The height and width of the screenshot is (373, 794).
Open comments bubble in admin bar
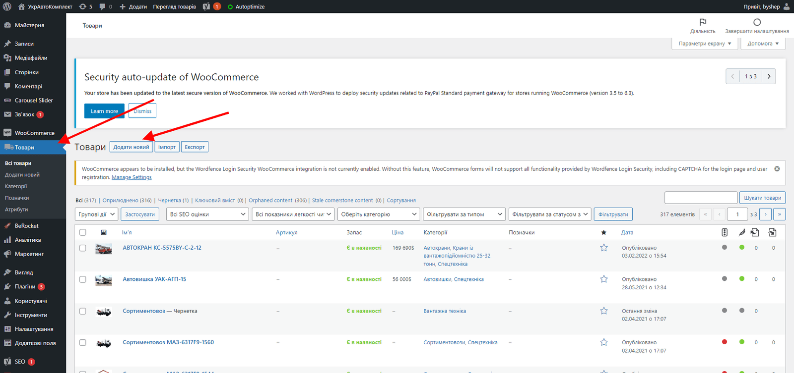[105, 6]
